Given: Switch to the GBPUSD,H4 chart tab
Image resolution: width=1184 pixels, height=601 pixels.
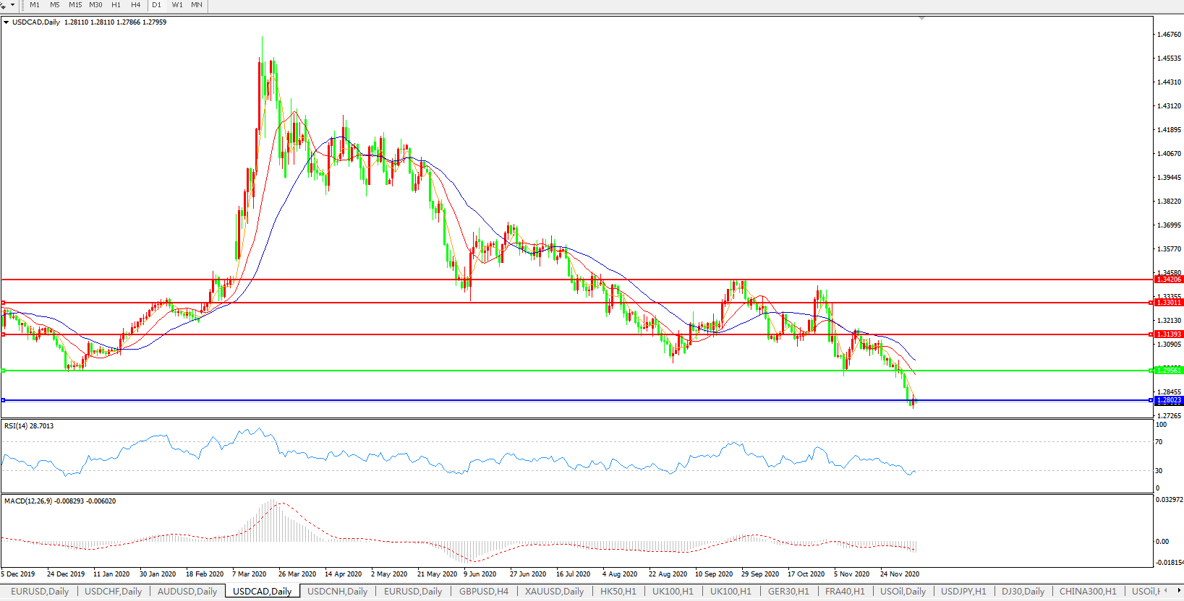Looking at the screenshot, I should (x=483, y=591).
